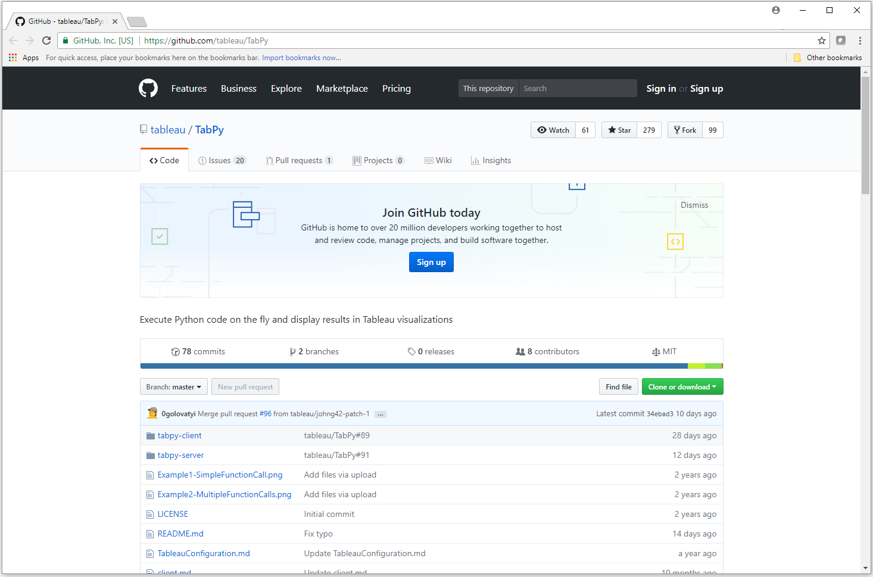Image resolution: width=873 pixels, height=577 pixels.
Task: Click the green padlock site info icon
Action: click(66, 40)
